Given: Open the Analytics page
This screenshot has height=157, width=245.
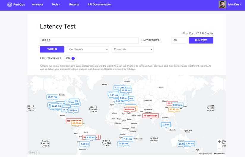Looking at the screenshot, I should (37, 4).
